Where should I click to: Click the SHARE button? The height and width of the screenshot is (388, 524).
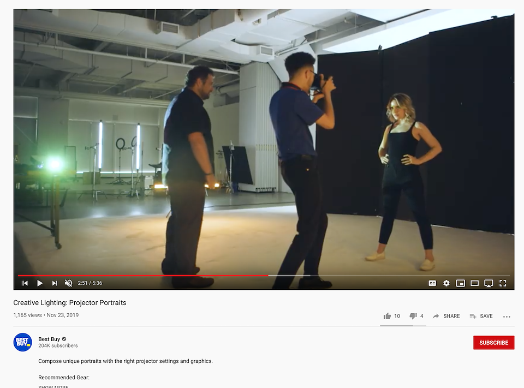tap(446, 316)
